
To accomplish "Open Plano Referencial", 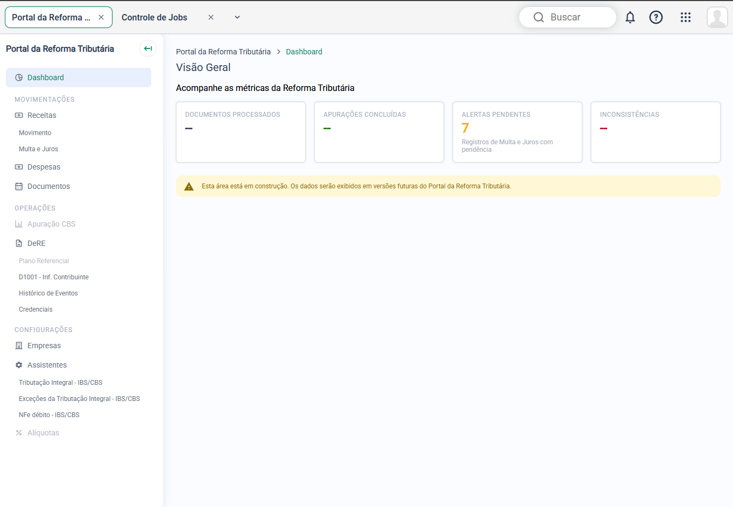I will pos(44,261).
